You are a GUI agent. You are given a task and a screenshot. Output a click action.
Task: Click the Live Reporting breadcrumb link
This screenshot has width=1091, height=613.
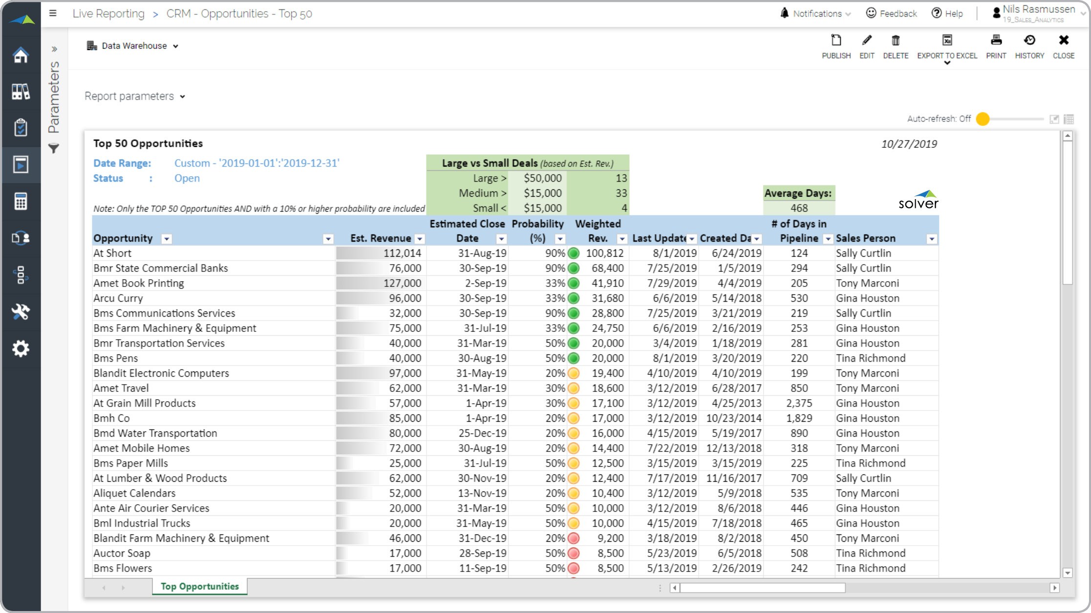point(108,14)
